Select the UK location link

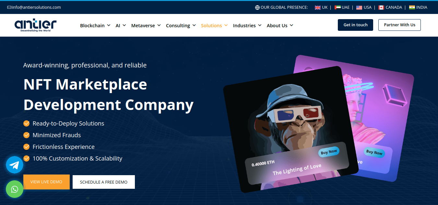(325, 7)
